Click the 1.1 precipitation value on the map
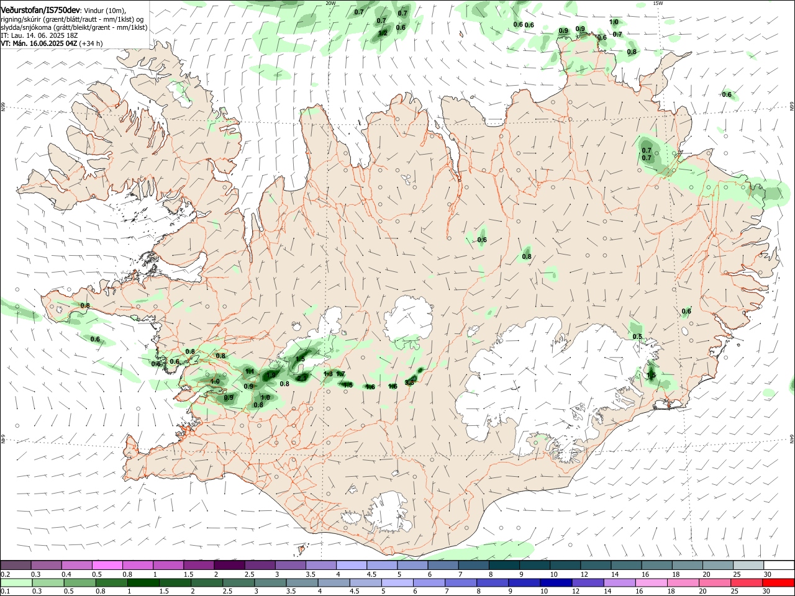The width and height of the screenshot is (795, 596). [250, 371]
